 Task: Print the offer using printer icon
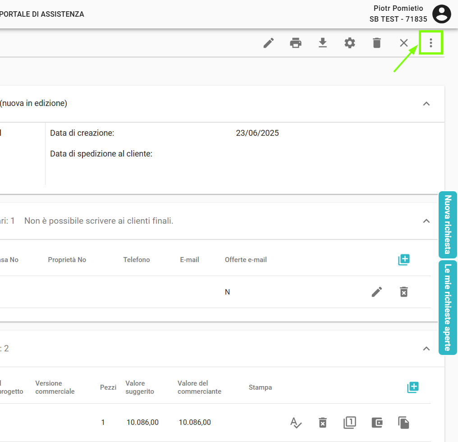296,43
